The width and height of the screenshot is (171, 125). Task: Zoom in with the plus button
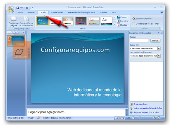click(x=154, y=118)
